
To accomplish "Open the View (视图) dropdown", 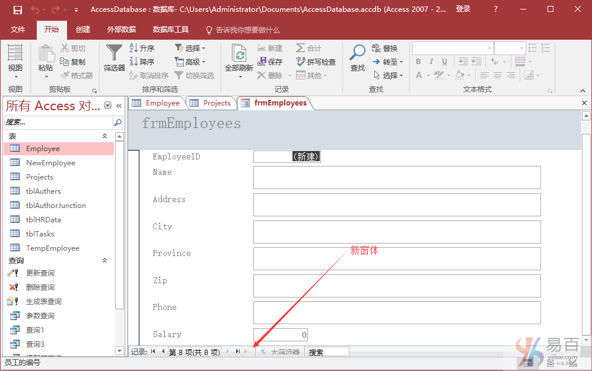I will (x=15, y=76).
